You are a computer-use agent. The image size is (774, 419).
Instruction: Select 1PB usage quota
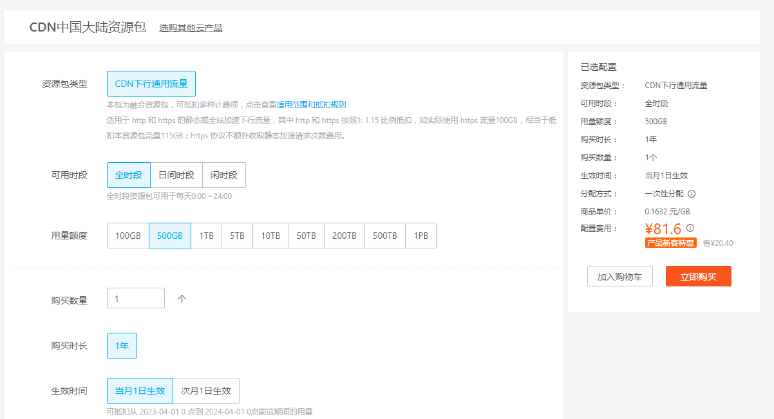(421, 236)
